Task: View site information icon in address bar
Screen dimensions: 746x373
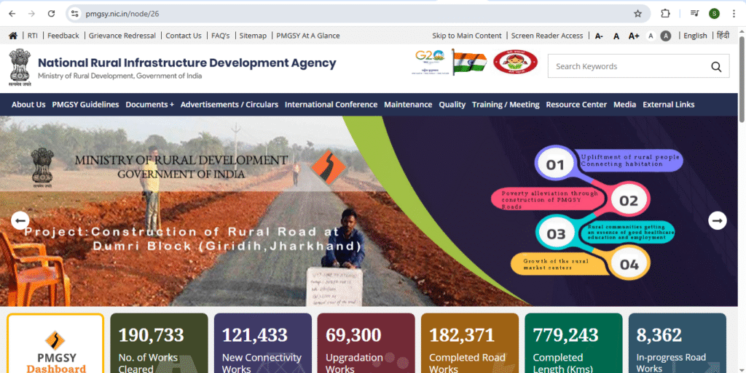Action: pos(75,14)
